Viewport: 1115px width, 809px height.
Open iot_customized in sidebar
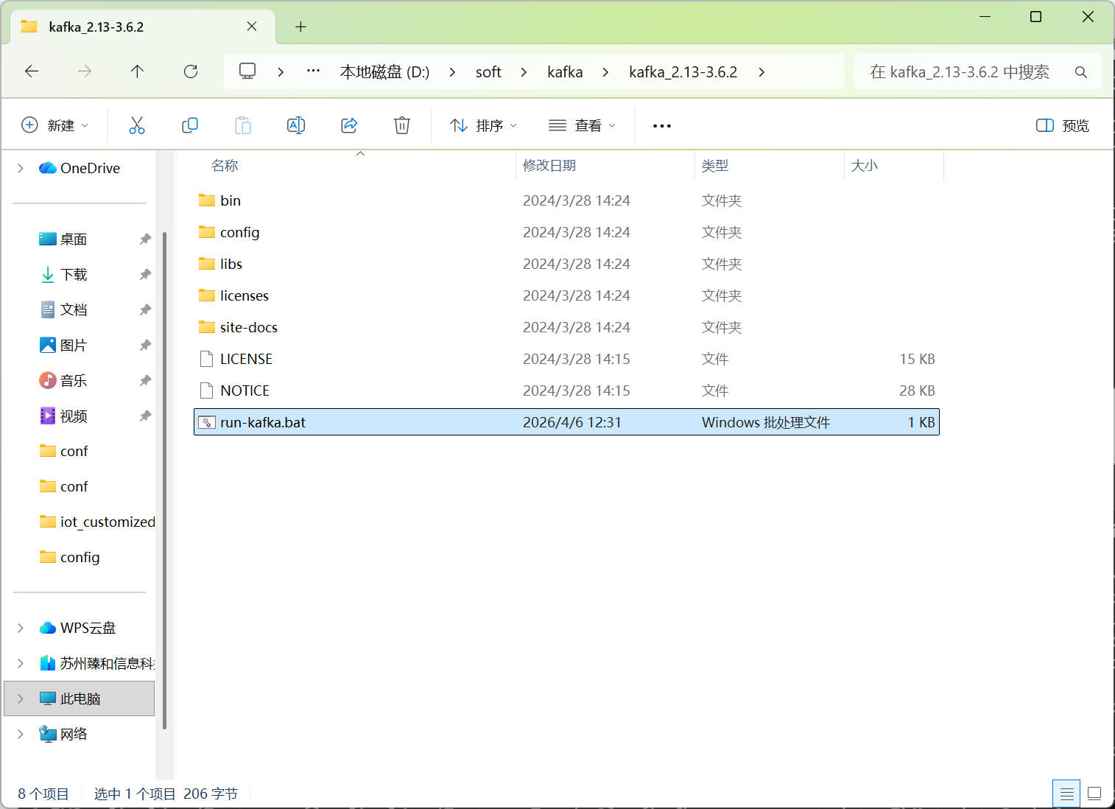point(96,522)
